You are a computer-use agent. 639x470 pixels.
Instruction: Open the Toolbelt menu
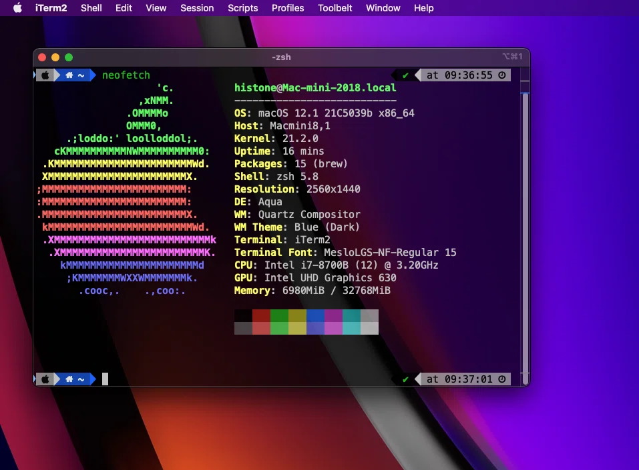coord(335,8)
